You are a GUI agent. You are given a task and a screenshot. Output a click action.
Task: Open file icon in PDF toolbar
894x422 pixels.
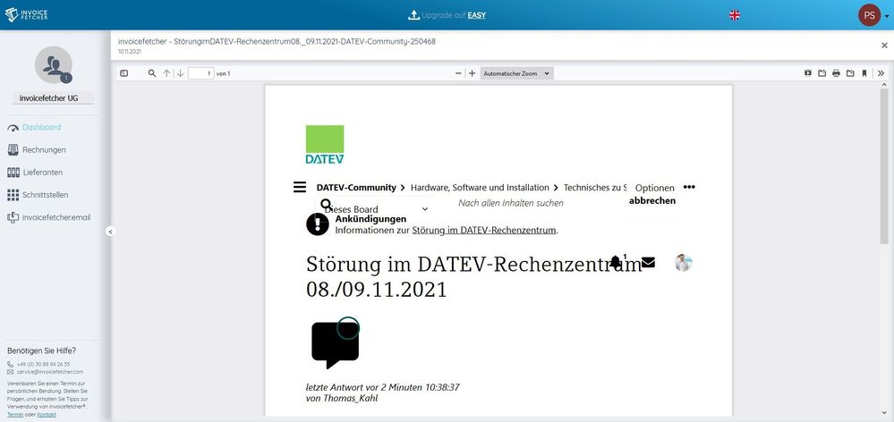(x=822, y=73)
